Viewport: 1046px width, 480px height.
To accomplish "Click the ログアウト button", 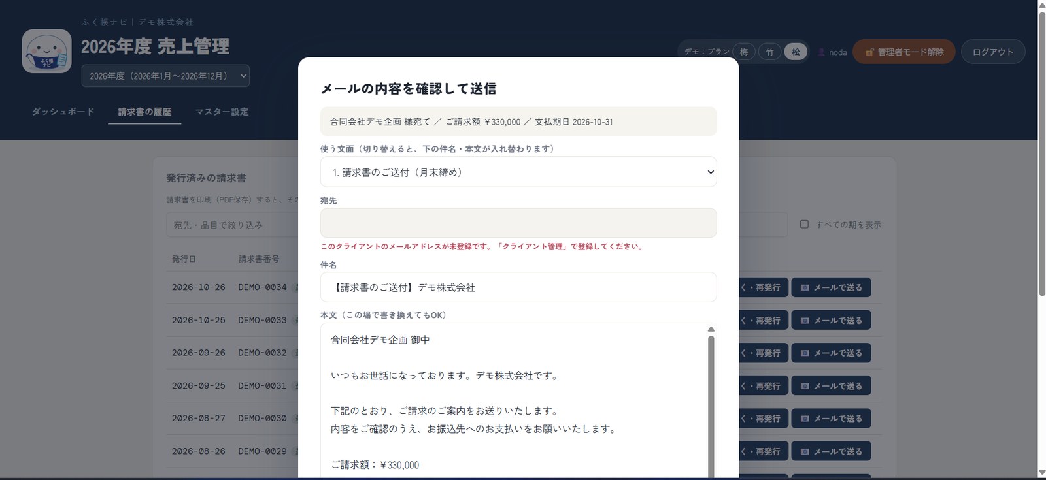I will click(993, 52).
